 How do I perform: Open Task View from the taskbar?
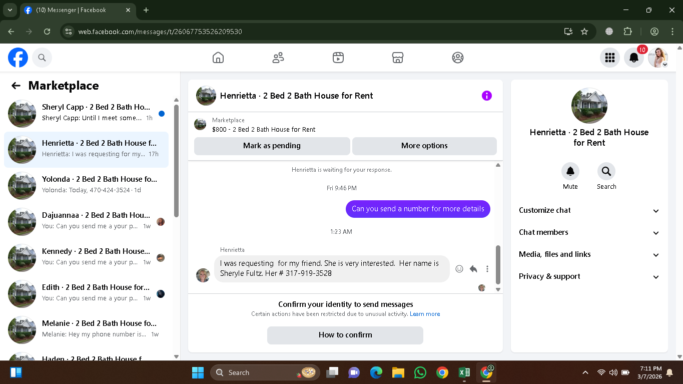(332, 372)
